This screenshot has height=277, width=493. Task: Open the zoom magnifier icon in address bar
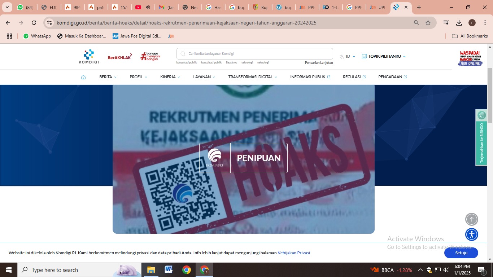[x=416, y=23]
